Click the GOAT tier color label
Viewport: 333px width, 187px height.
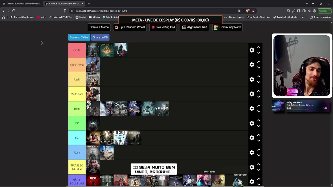[77, 50]
